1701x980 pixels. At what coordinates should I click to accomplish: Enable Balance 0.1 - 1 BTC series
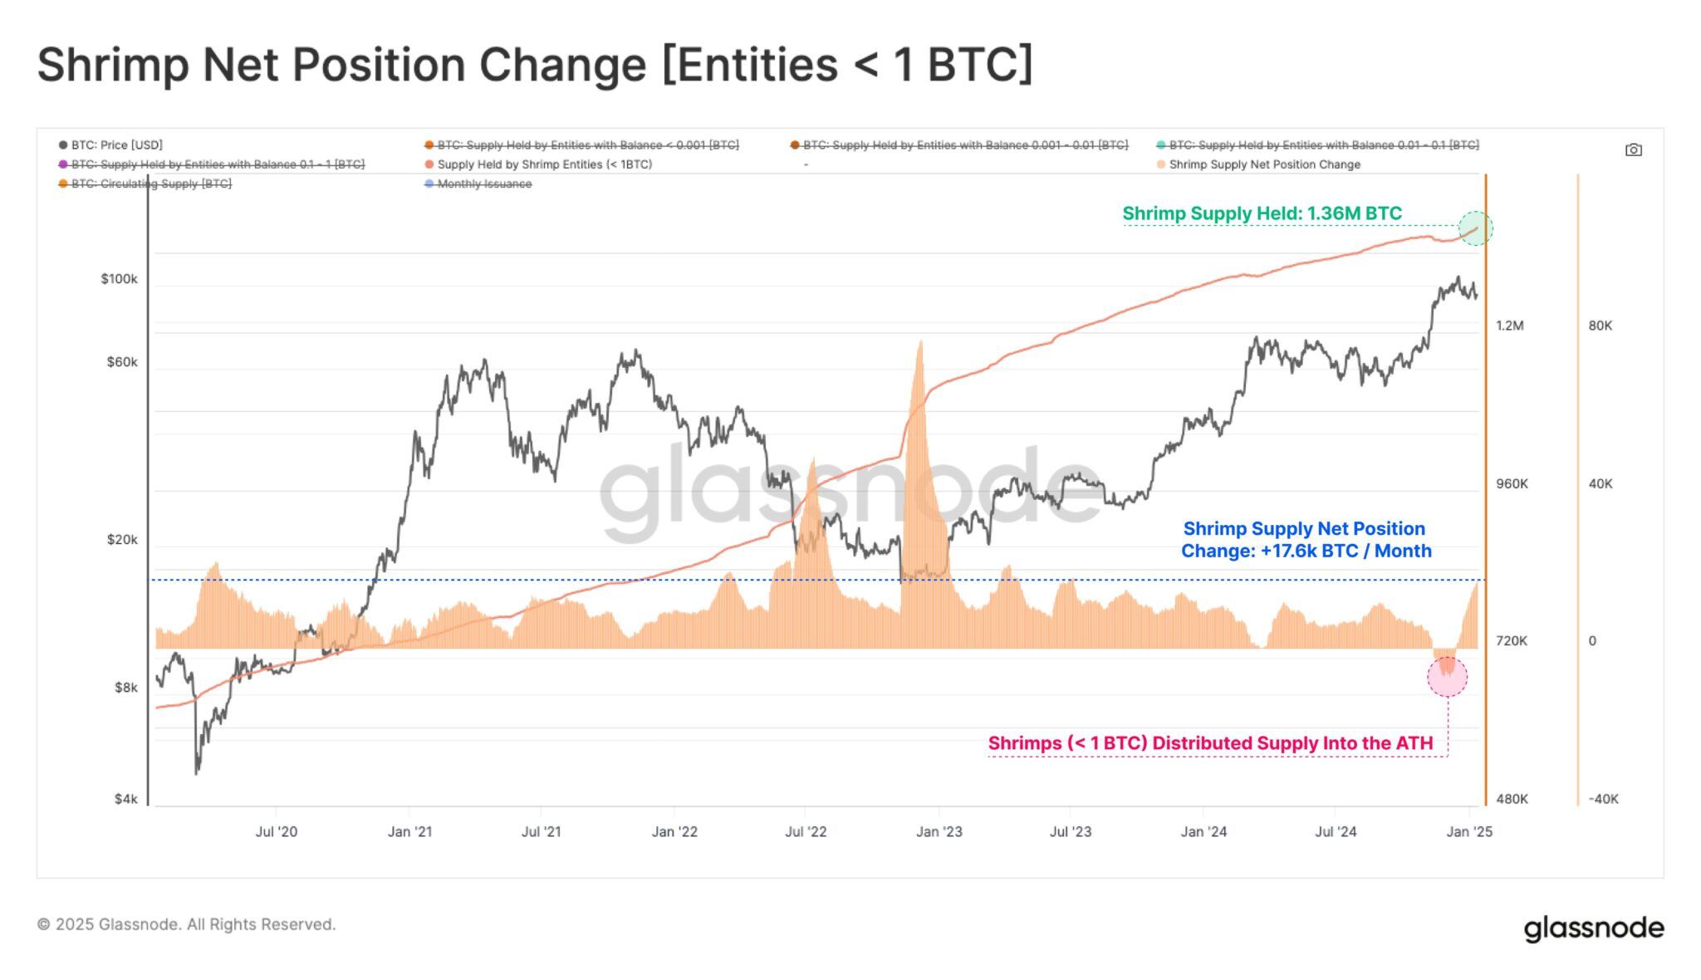(x=212, y=164)
